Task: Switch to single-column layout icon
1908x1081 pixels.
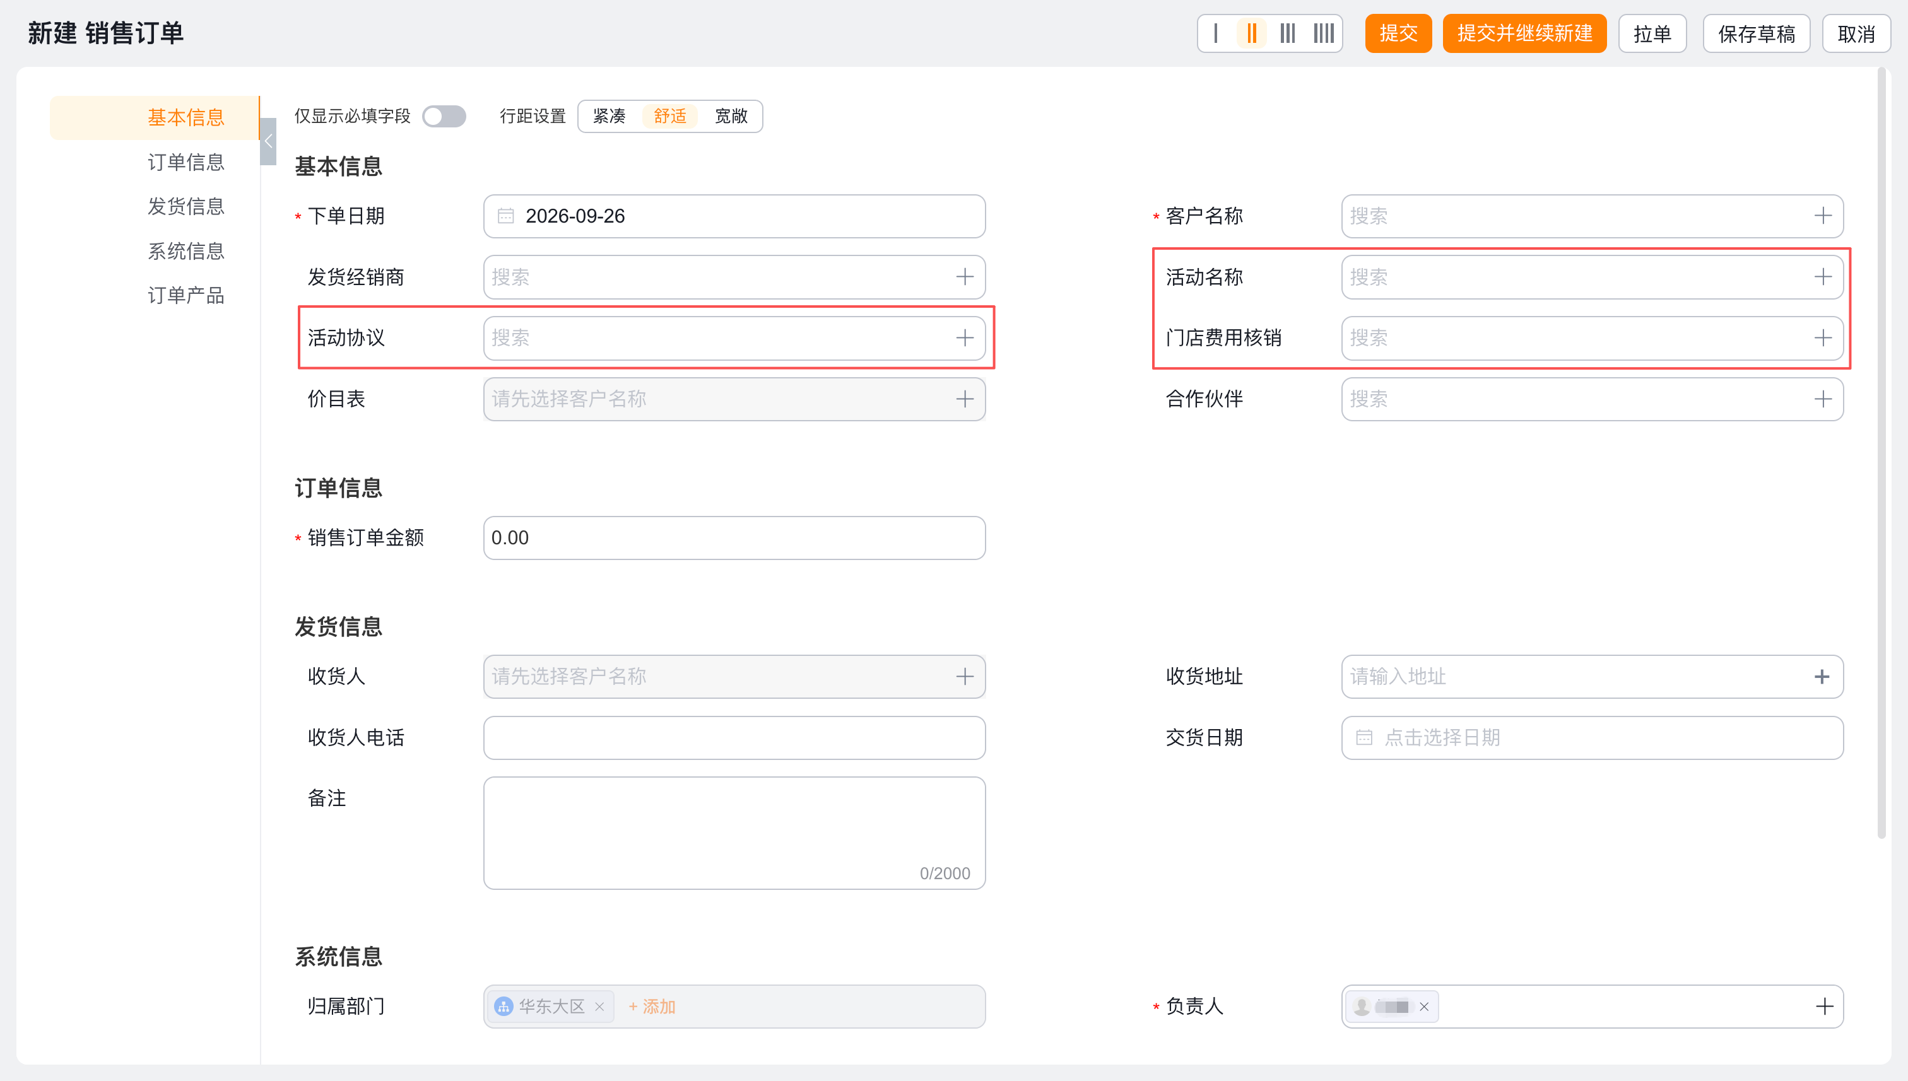Action: [1215, 33]
